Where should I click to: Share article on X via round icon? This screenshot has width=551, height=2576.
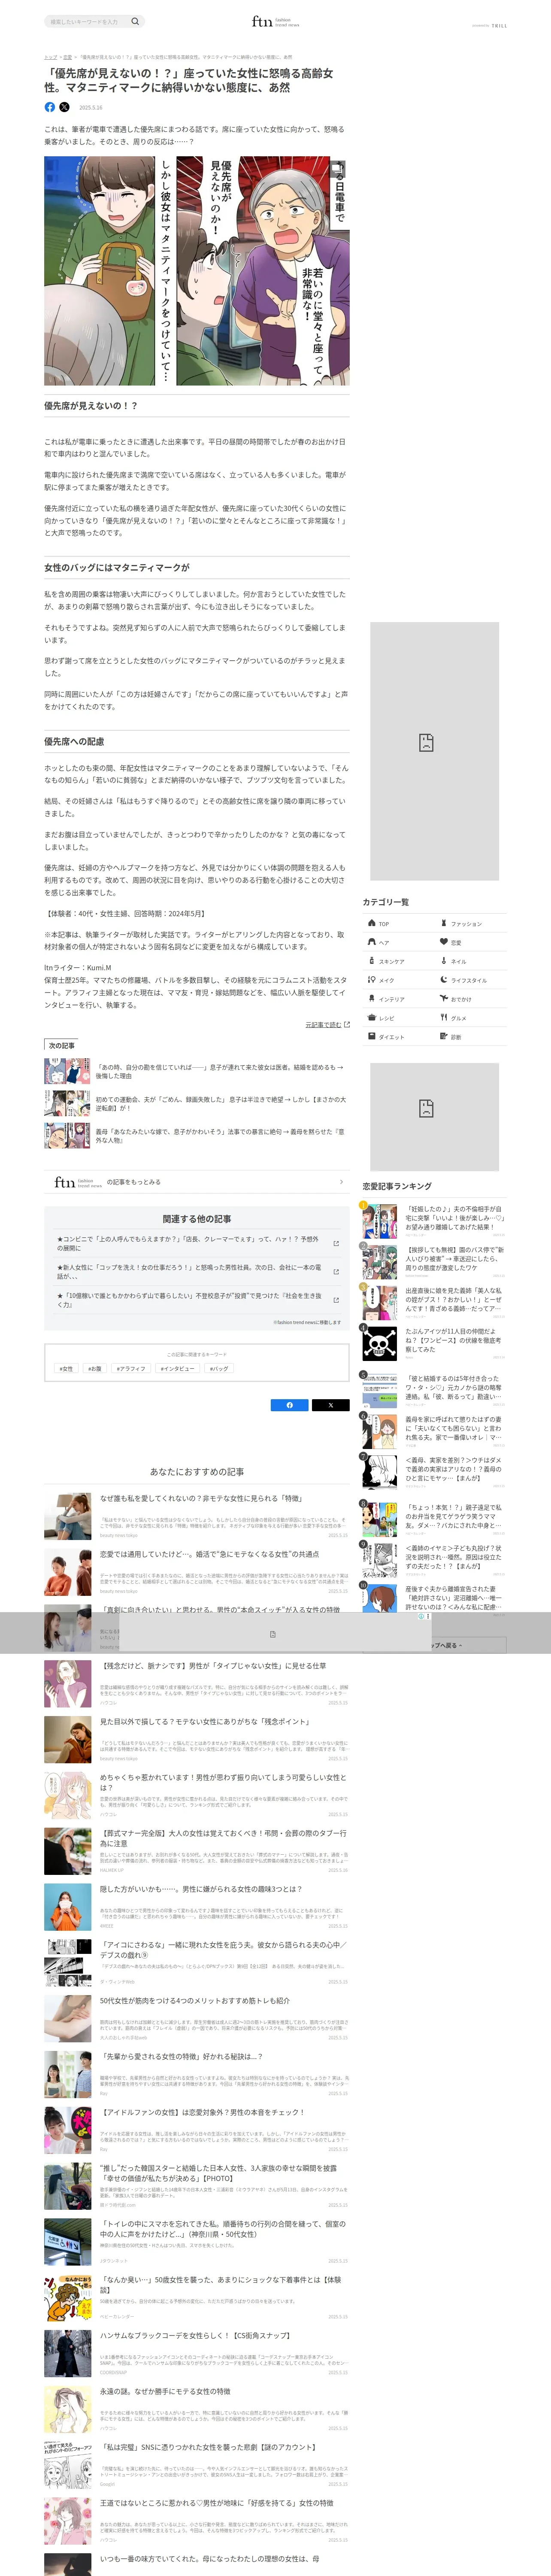coord(64,107)
